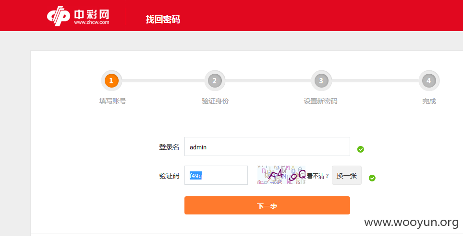
Task: Select step 4 gray circle
Action: (x=429, y=80)
